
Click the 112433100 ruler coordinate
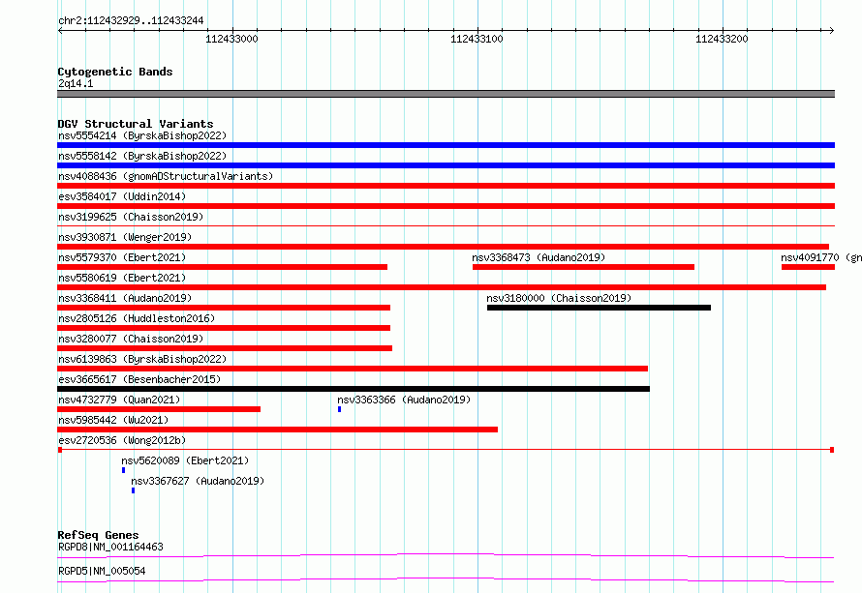(477, 39)
